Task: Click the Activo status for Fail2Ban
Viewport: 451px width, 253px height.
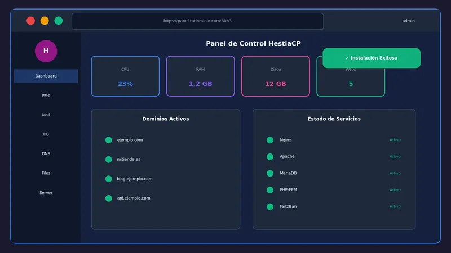Action: point(395,206)
